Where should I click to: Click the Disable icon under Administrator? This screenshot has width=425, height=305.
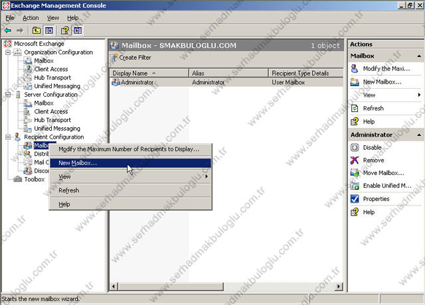point(355,147)
